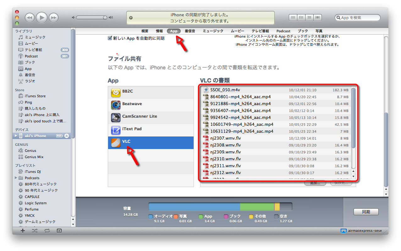Screen dimensions: 401x251
Task: Open ミュージック in the library sidebar
Action: pos(35,37)
